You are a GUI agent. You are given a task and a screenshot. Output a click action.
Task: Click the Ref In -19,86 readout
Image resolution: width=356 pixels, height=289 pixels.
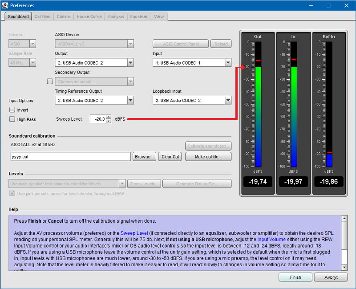(x=329, y=182)
